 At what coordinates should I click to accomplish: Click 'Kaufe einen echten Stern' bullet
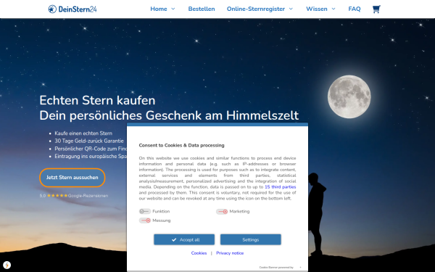pyautogui.click(x=83, y=133)
